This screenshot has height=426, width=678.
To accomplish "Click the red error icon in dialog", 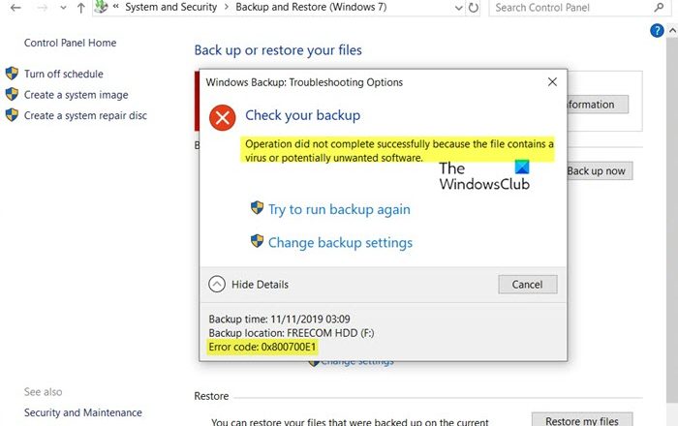I will tap(224, 117).
